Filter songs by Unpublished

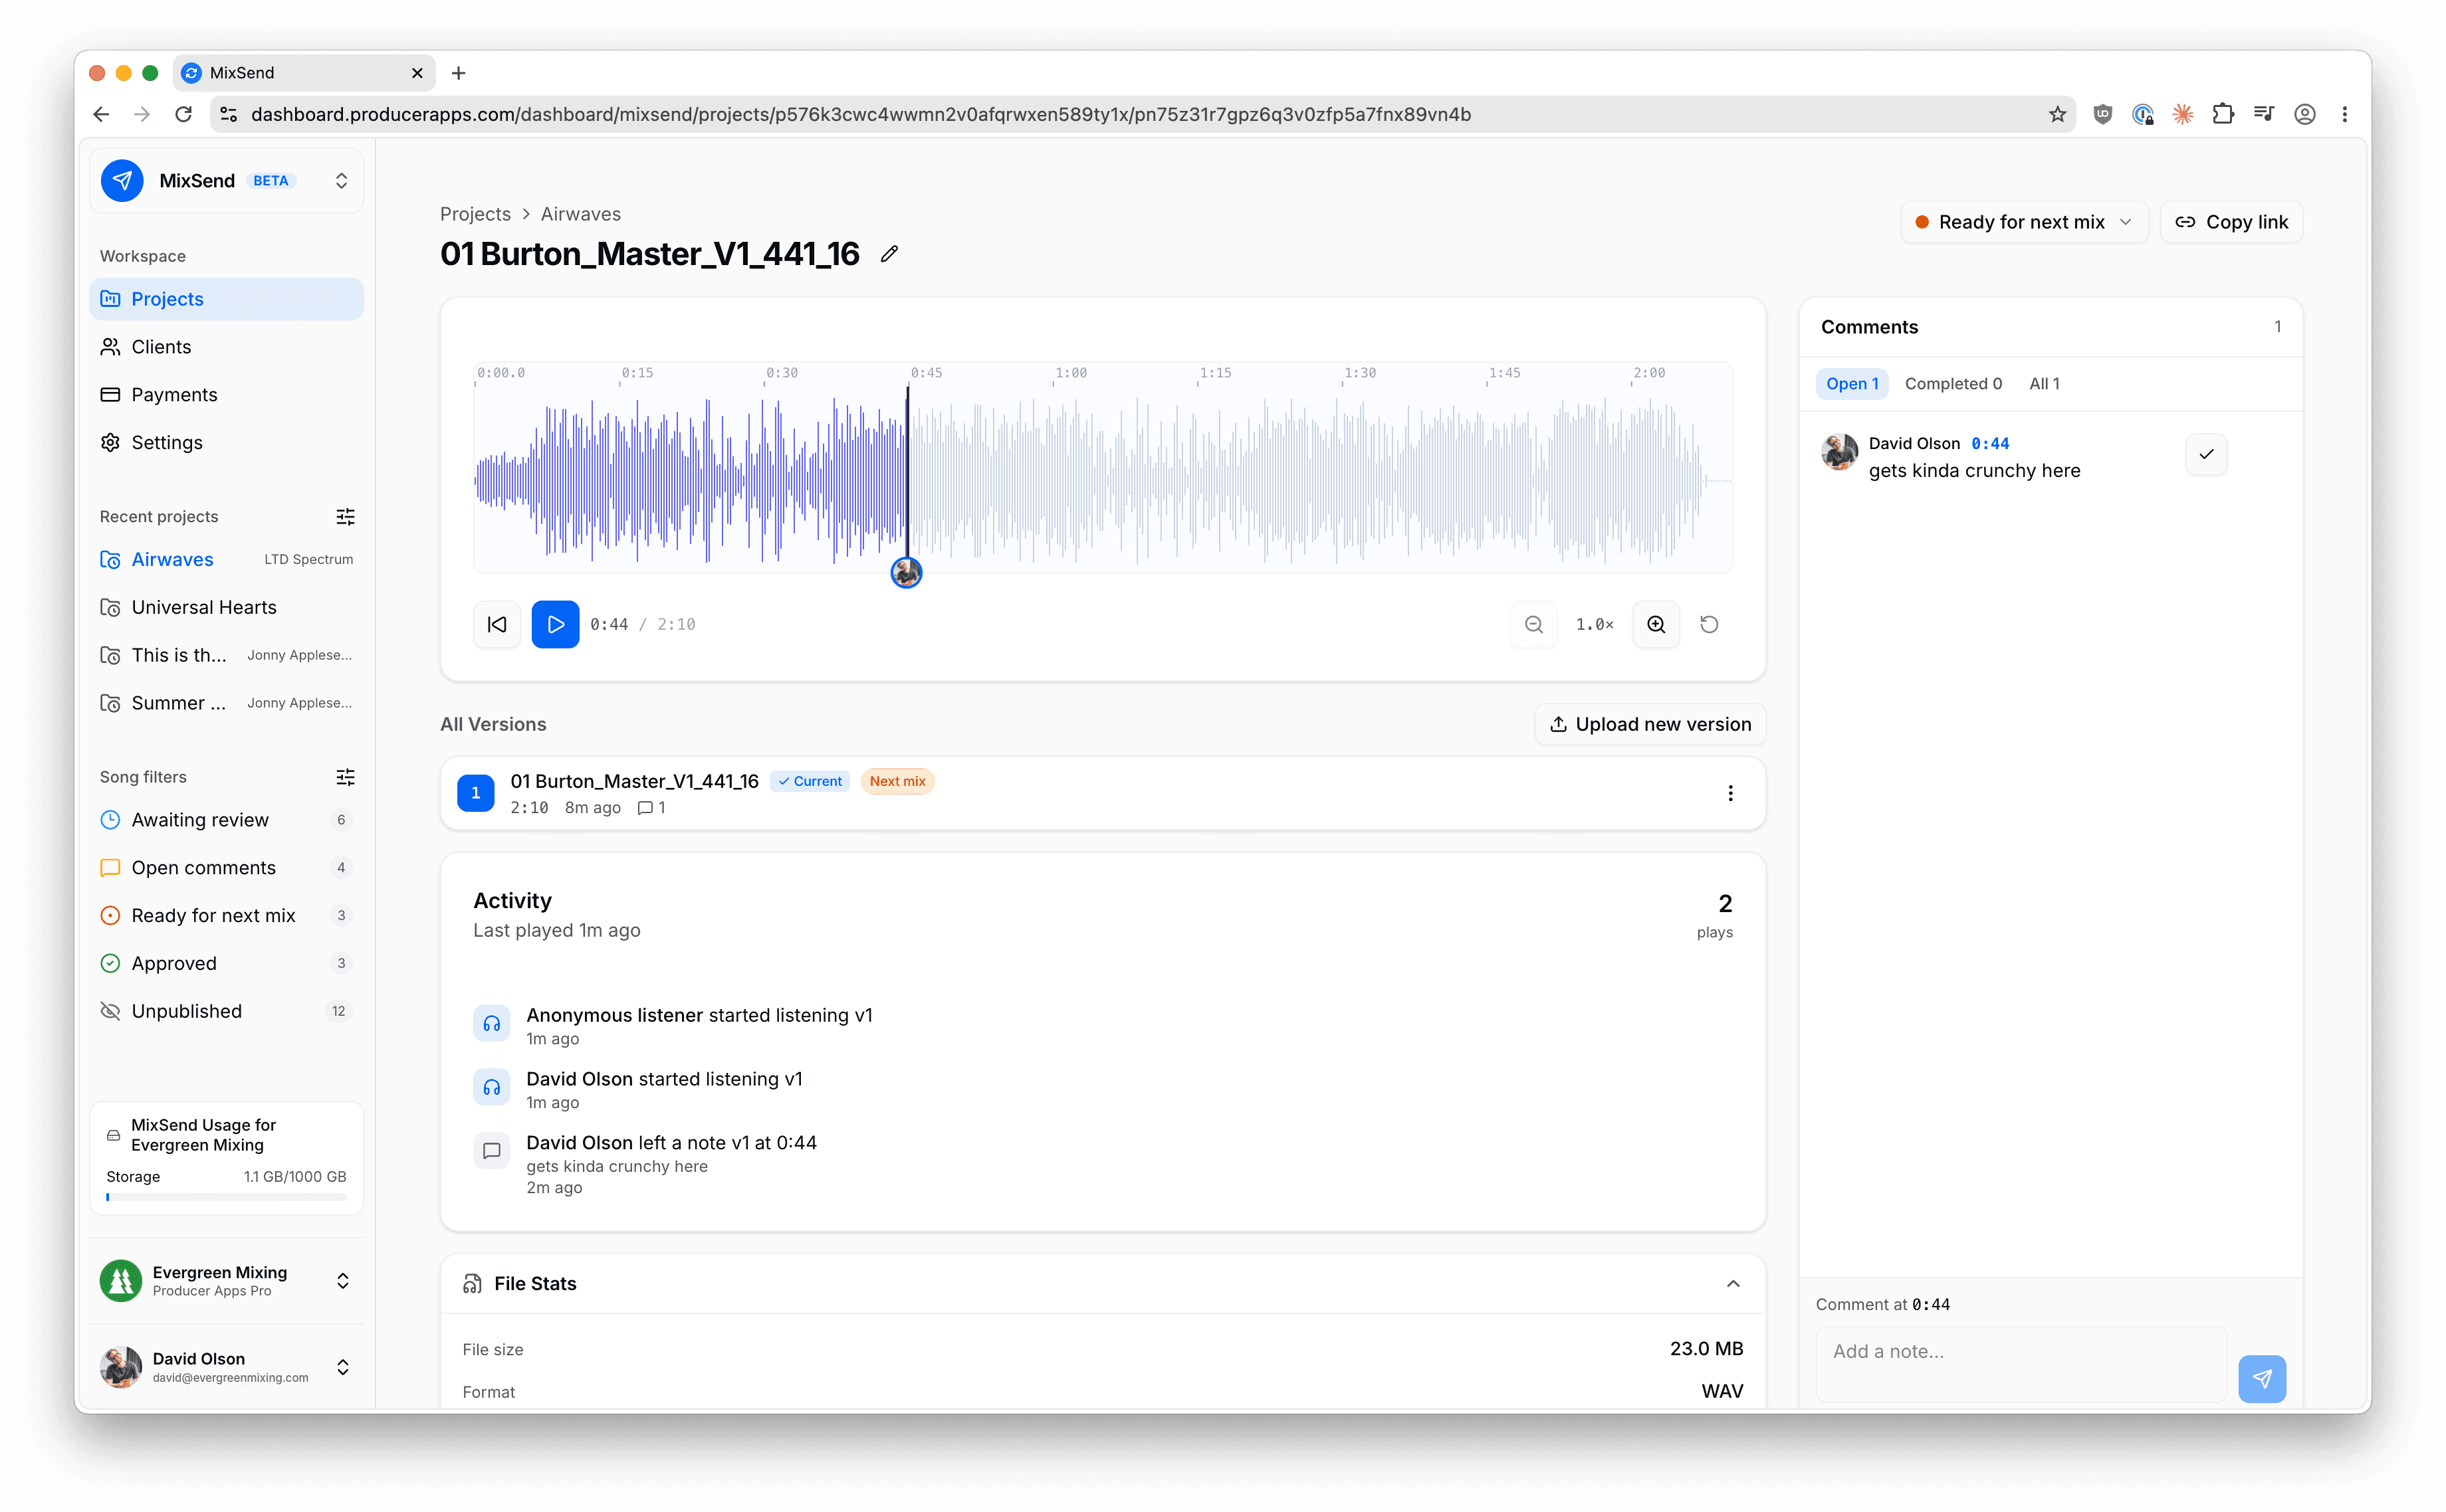(x=226, y=1012)
